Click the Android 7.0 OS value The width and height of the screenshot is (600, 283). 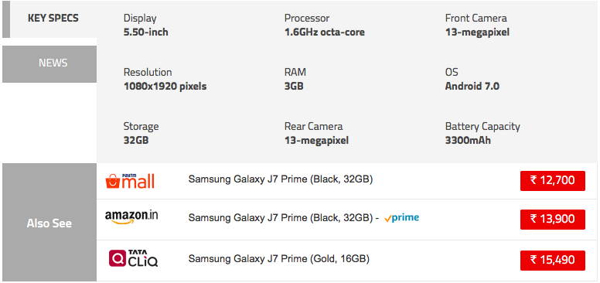click(x=472, y=86)
